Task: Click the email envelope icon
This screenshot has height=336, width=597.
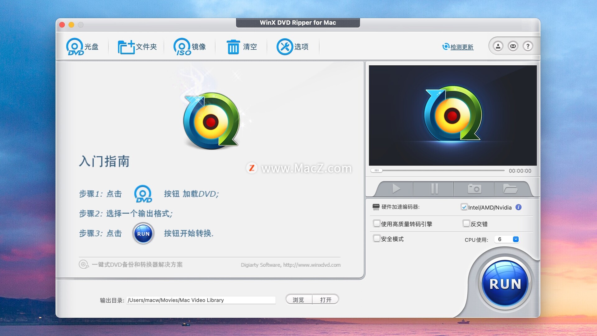Action: click(x=513, y=46)
